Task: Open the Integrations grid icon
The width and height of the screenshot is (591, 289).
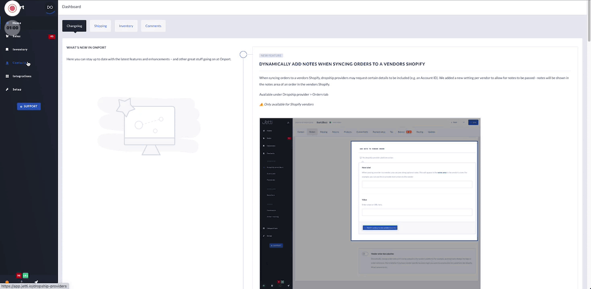Action: (x=7, y=76)
